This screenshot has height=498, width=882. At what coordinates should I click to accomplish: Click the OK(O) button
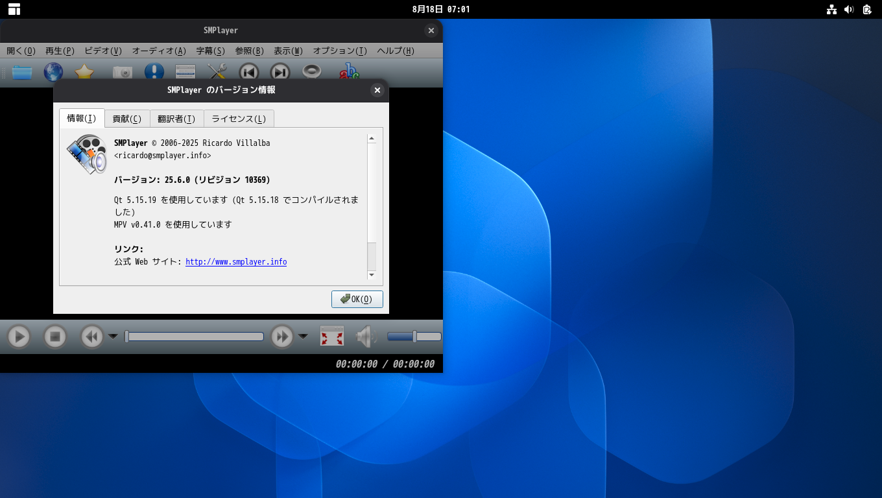click(x=357, y=299)
